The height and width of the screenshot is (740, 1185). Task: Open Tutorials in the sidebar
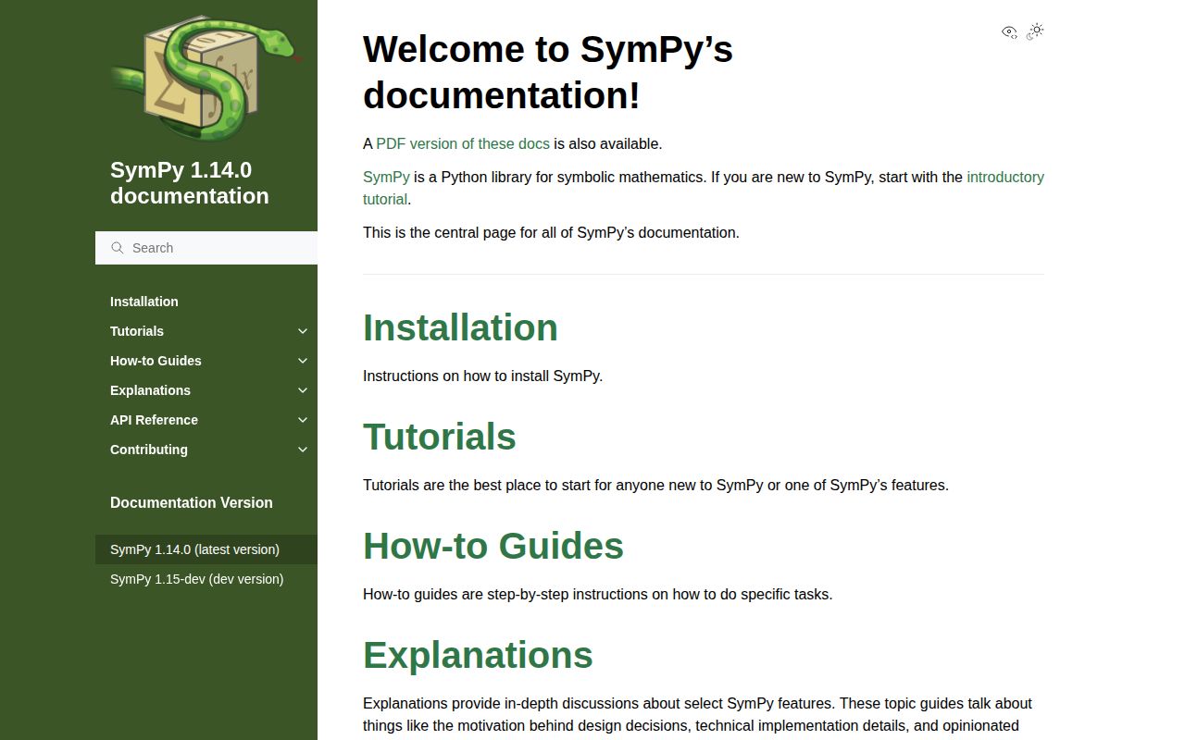[x=137, y=331]
